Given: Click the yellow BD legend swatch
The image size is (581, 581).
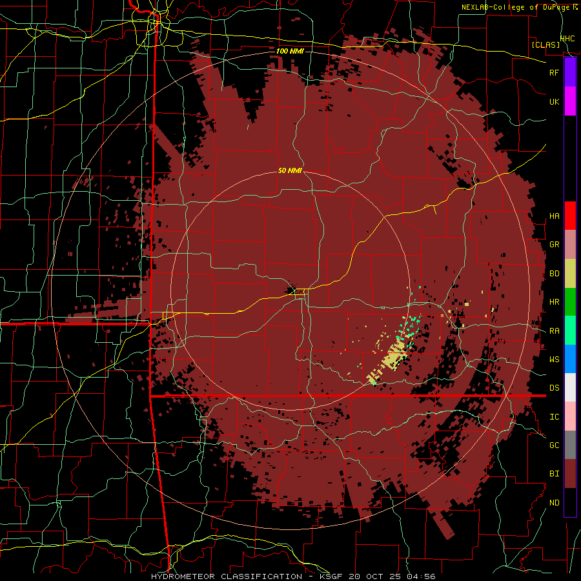Looking at the screenshot, I should [570, 274].
